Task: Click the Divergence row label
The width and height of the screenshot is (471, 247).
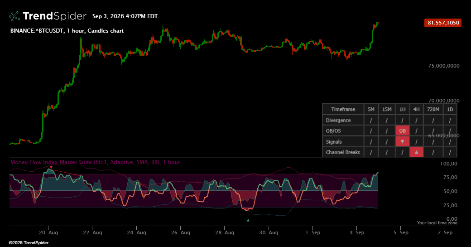Action: coord(338,120)
